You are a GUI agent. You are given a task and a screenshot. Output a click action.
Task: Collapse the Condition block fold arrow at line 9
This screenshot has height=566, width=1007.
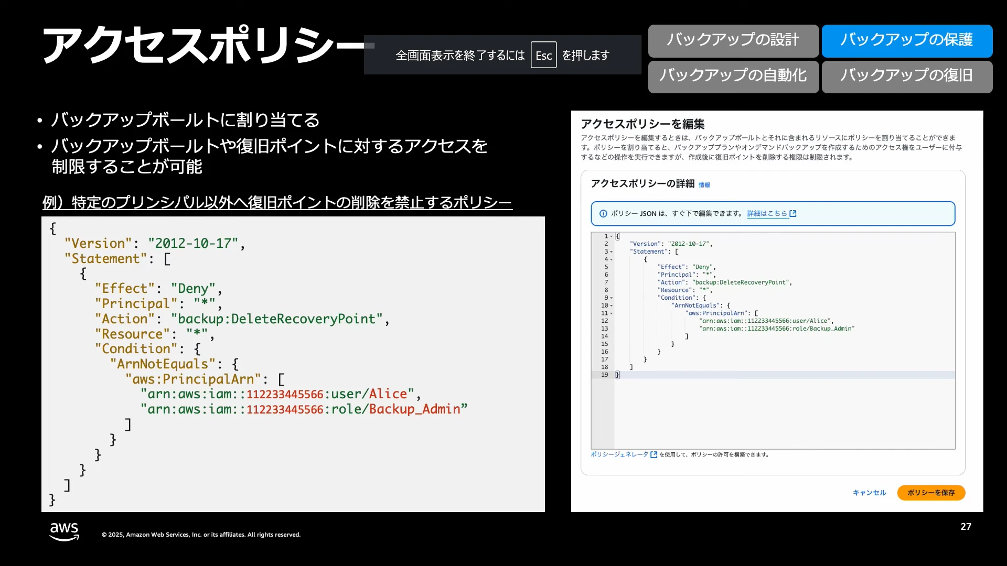tap(612, 298)
